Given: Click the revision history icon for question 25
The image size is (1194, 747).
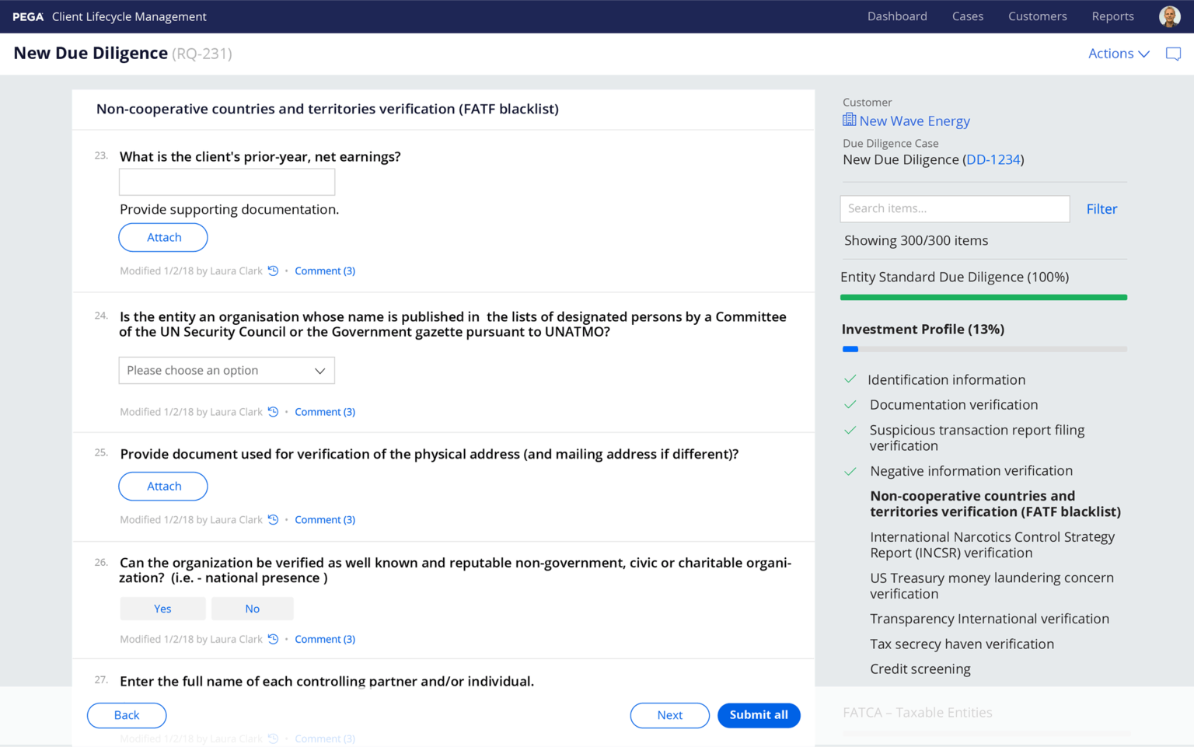Looking at the screenshot, I should coord(273,519).
